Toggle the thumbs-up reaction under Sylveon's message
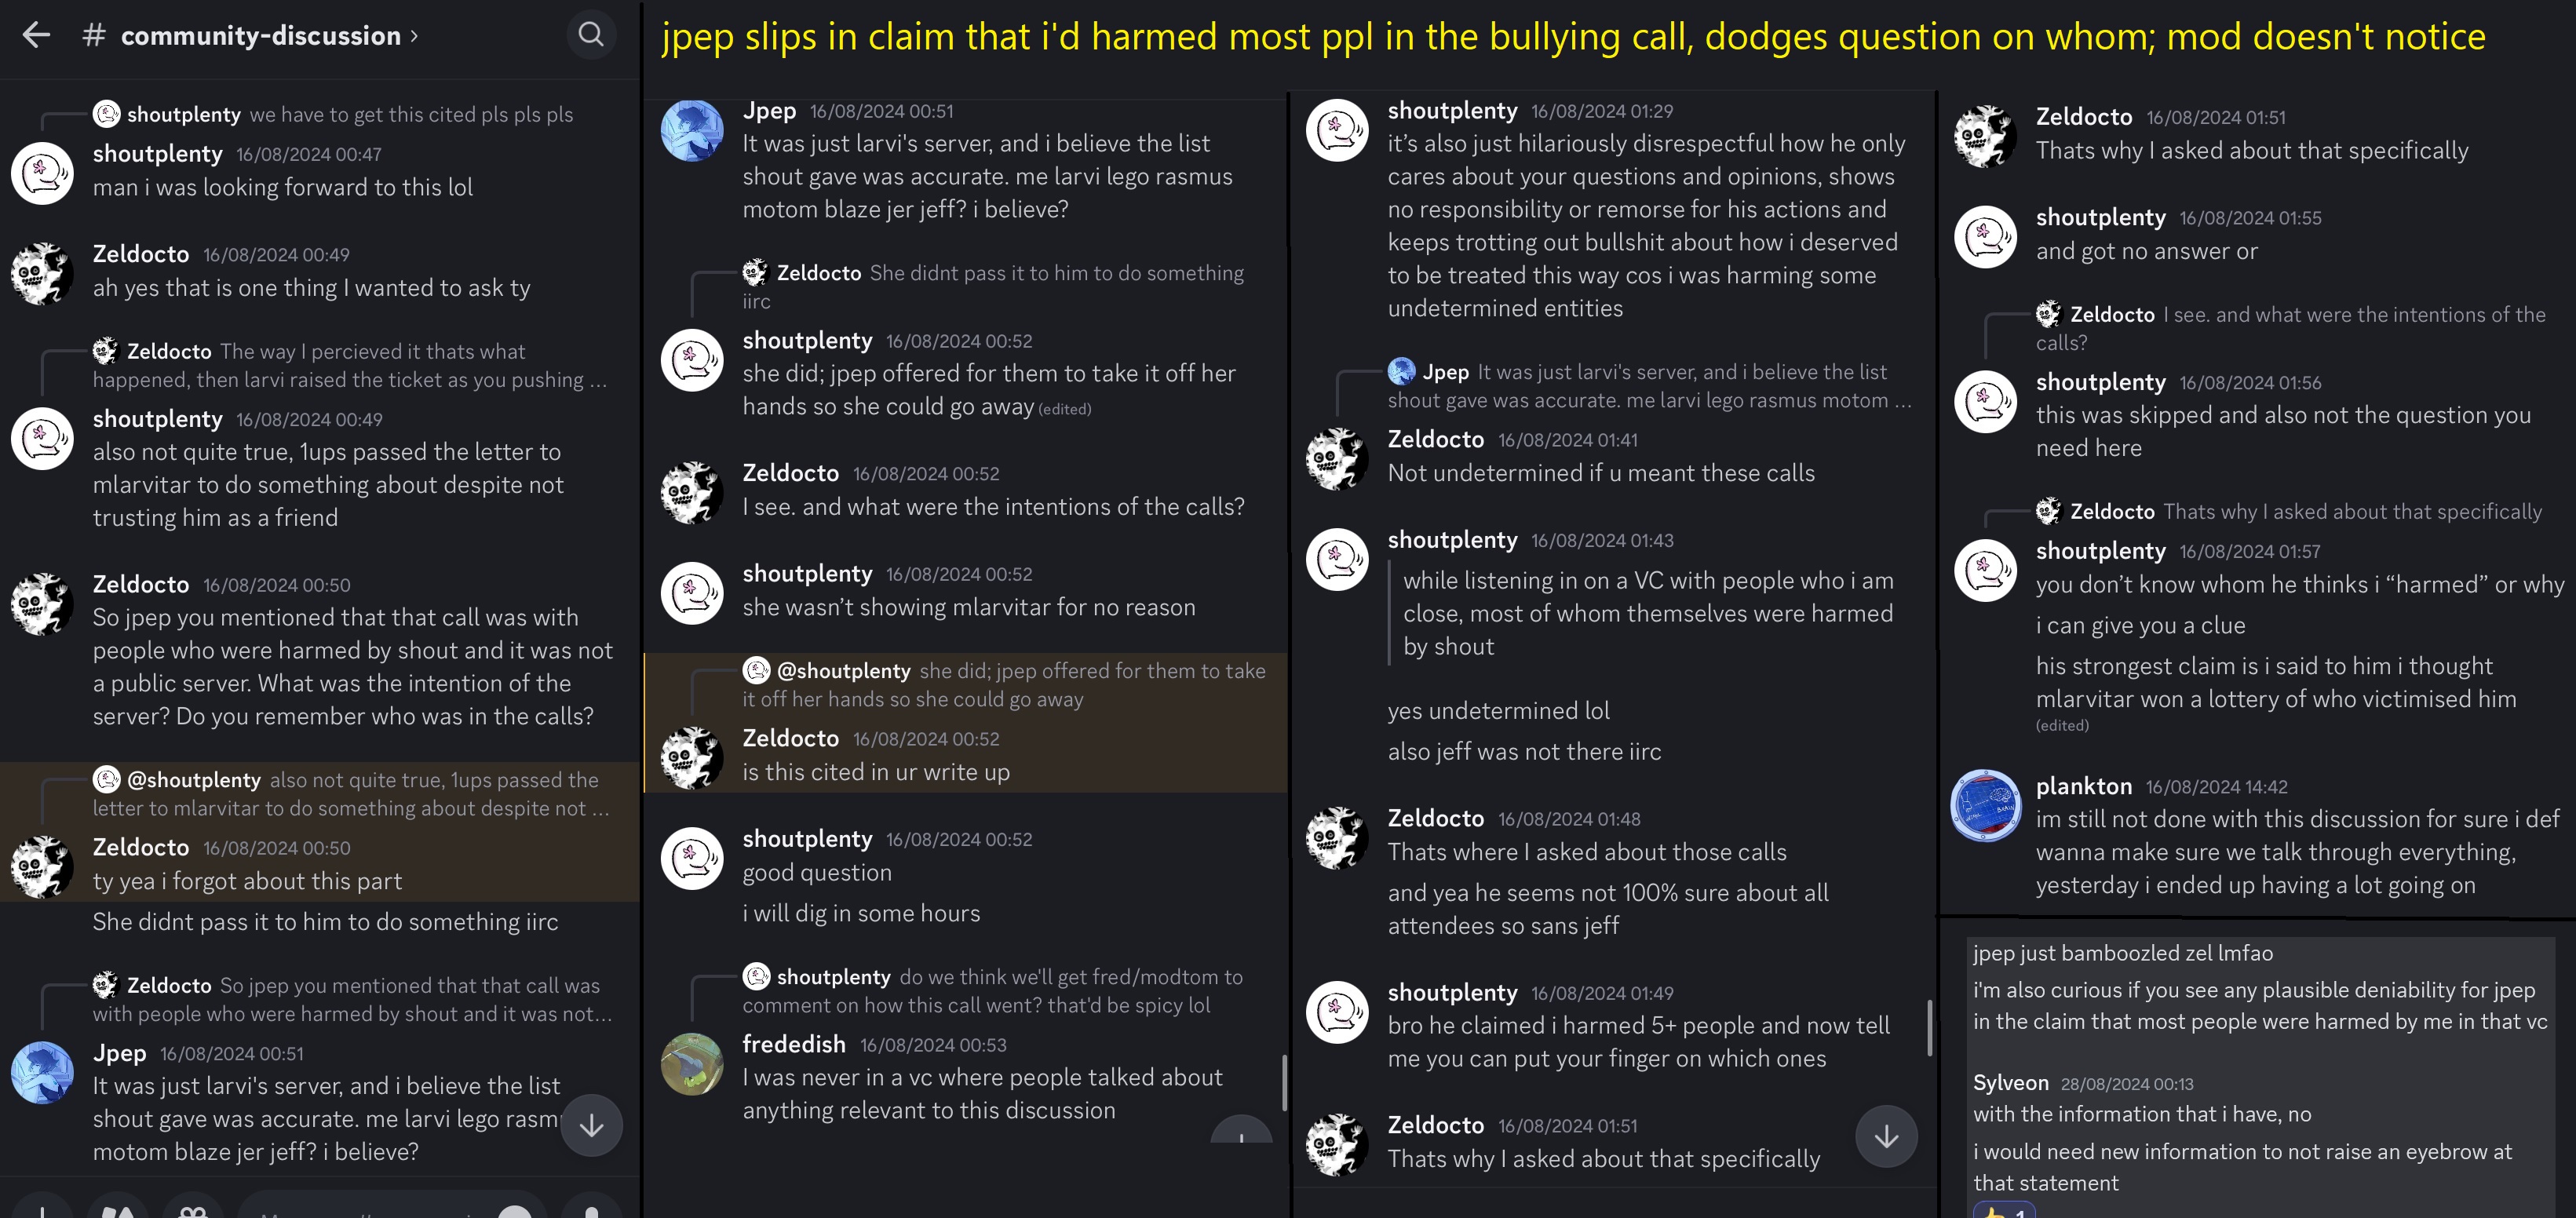Screen dimensions: 2576x1218 (2003, 1210)
